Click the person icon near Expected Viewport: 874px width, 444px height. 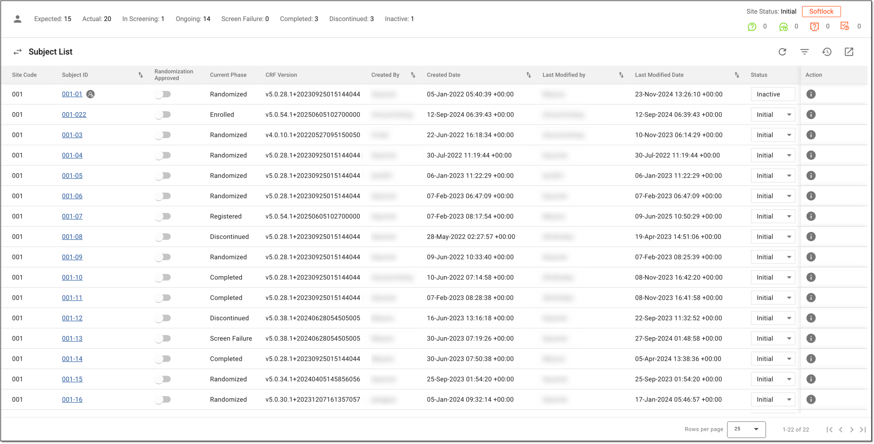17,19
